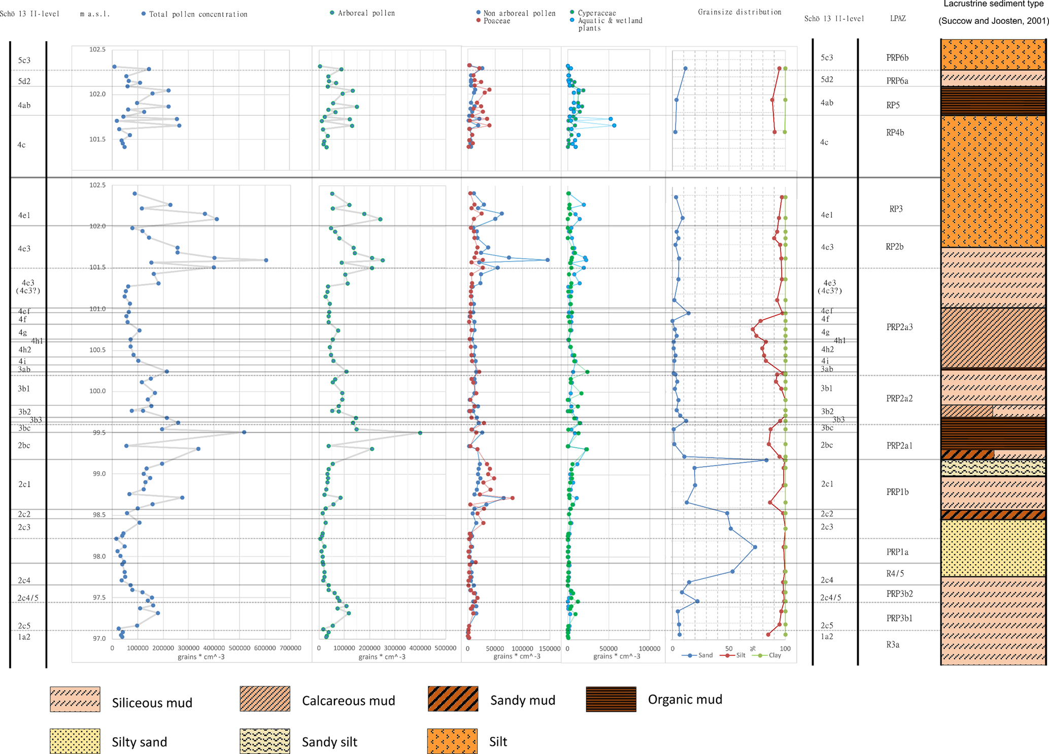Click the Lacrustrine sediment type heading
1049x754 pixels.
tap(993, 4)
